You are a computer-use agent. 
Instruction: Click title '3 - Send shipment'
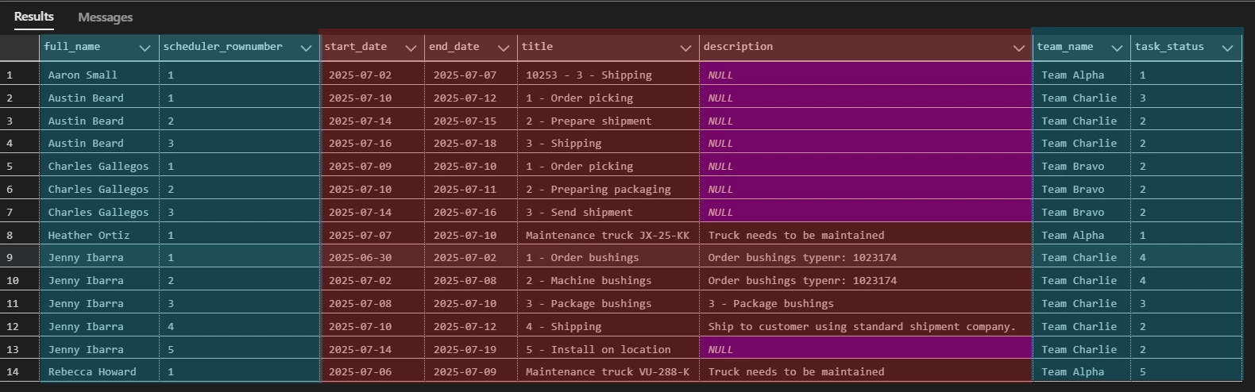(x=608, y=212)
